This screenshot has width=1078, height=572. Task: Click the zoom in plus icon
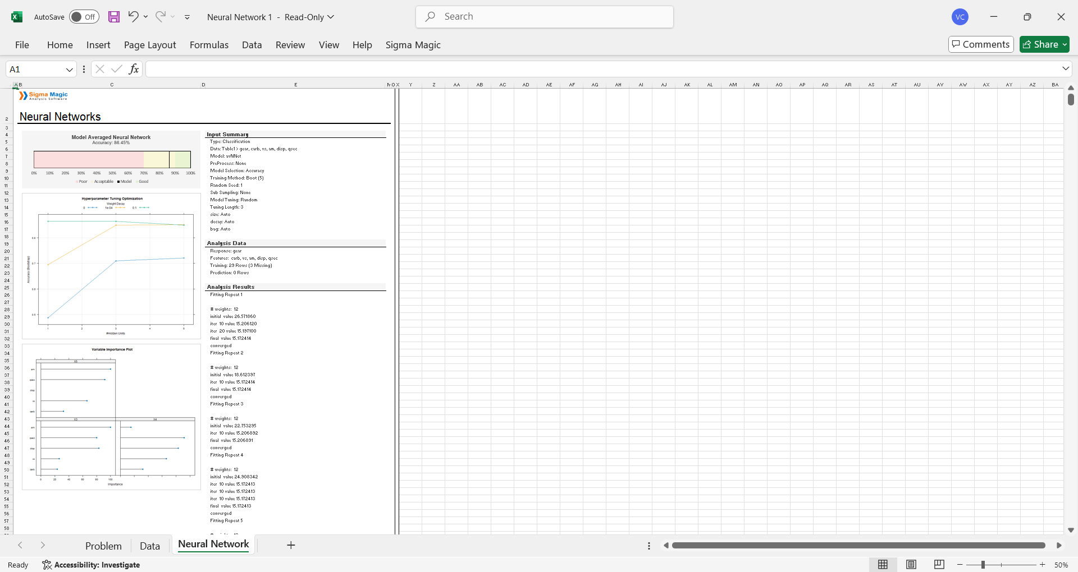coord(1043,565)
